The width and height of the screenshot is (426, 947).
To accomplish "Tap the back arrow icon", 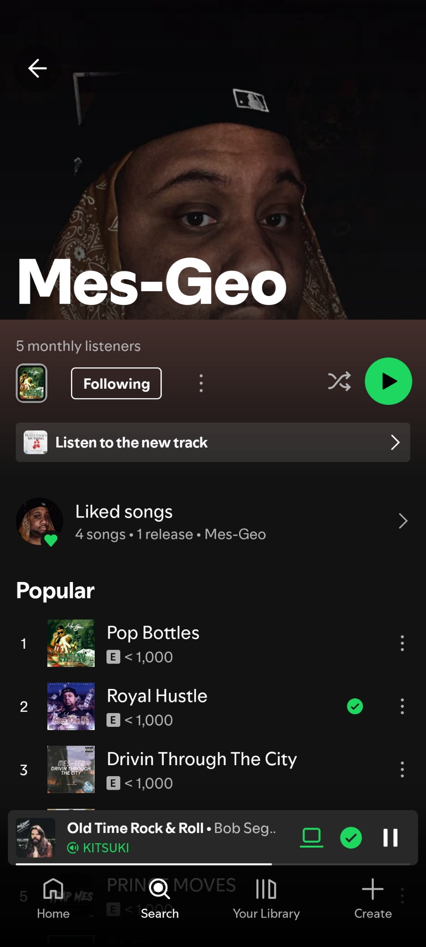I will (37, 69).
